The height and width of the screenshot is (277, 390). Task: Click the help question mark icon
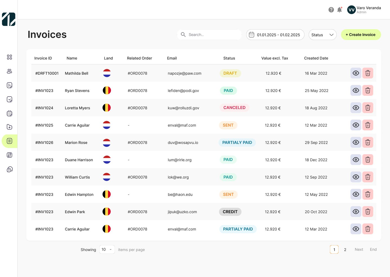(331, 10)
